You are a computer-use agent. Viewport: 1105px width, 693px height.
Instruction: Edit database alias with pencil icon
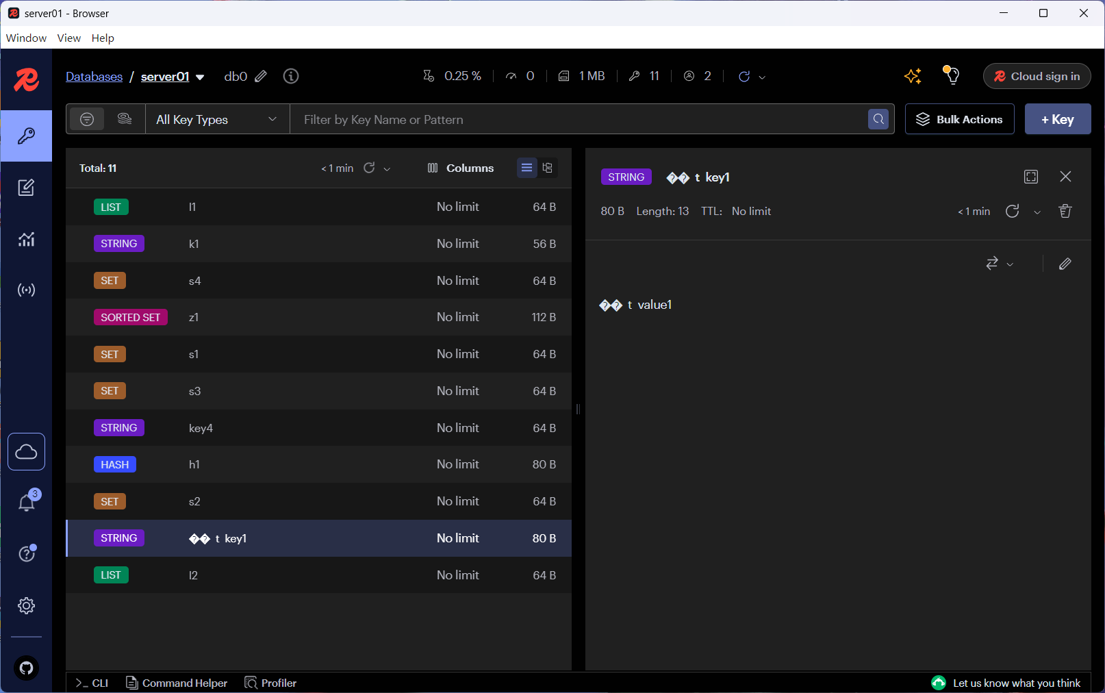point(261,76)
